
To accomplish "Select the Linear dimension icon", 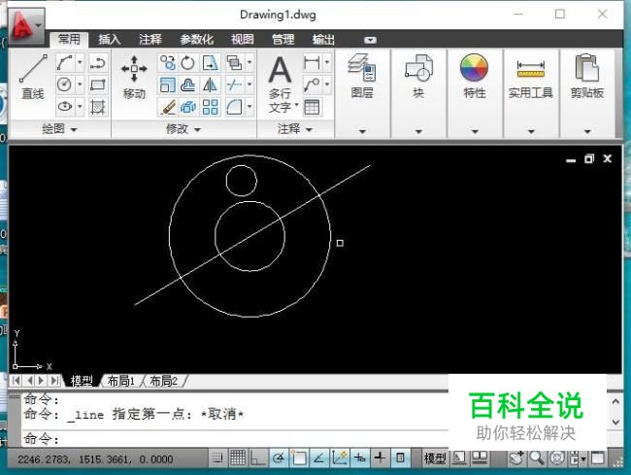I will tap(312, 62).
